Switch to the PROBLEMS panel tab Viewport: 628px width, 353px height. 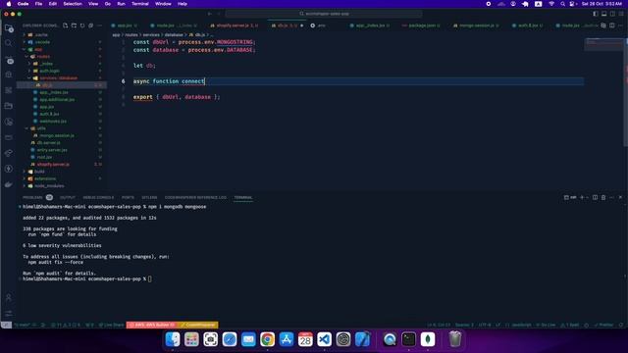click(32, 197)
